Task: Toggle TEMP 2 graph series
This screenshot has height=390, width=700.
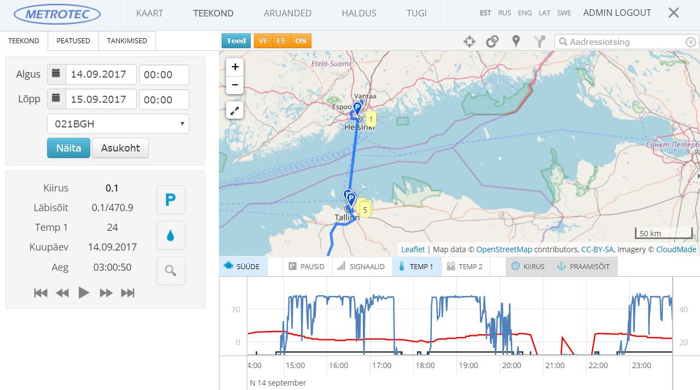Action: [x=465, y=266]
